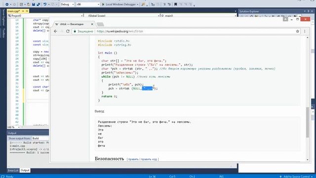
Task: Click the uncomment lines toolbar icon
Action: [x=169, y=4]
